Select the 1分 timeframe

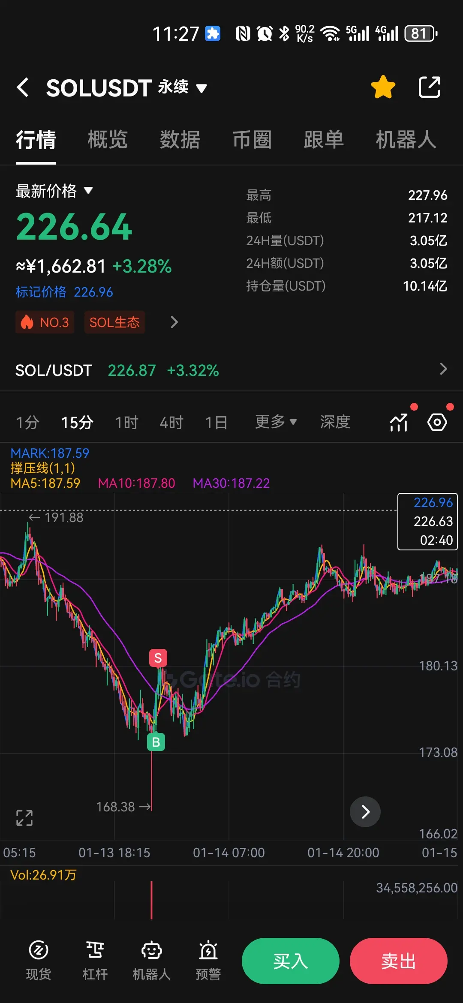pyautogui.click(x=27, y=423)
